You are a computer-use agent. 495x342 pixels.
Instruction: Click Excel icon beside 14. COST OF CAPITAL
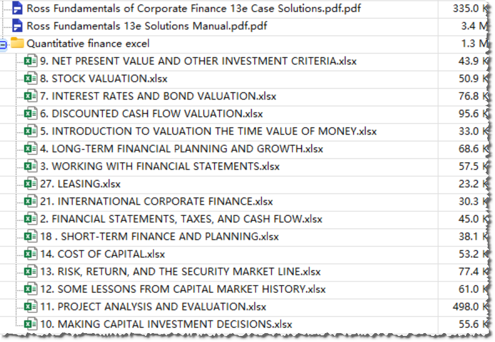[x=31, y=254]
